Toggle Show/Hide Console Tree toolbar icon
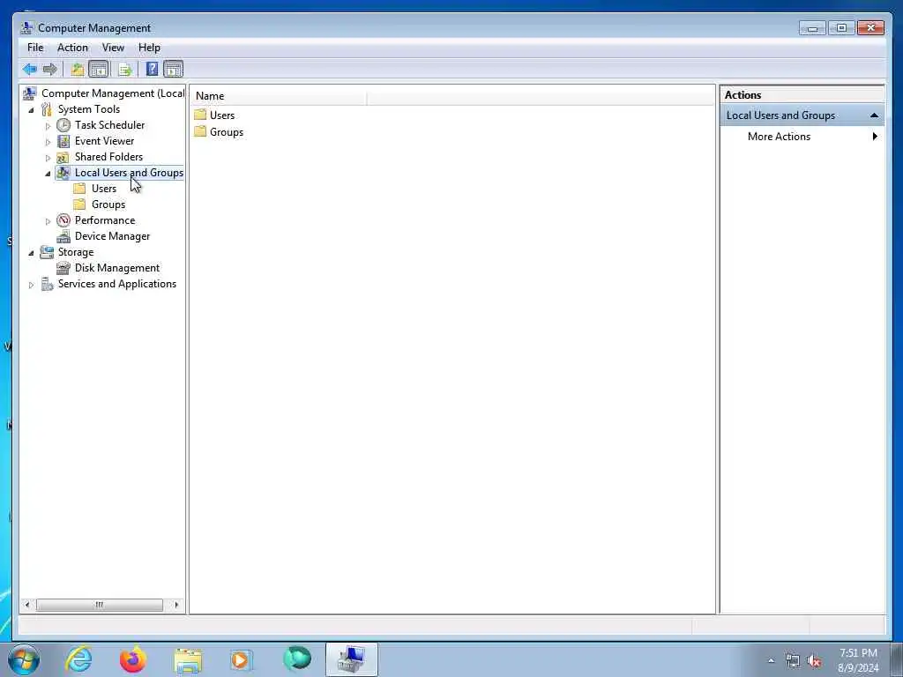The width and height of the screenshot is (903, 677). 99,70
